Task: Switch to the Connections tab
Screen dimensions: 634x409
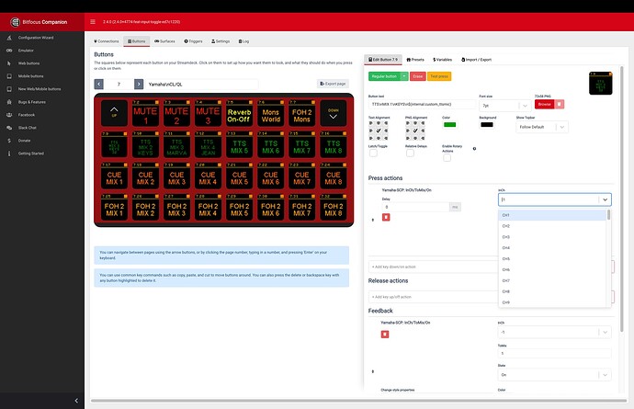Action: click(107, 41)
